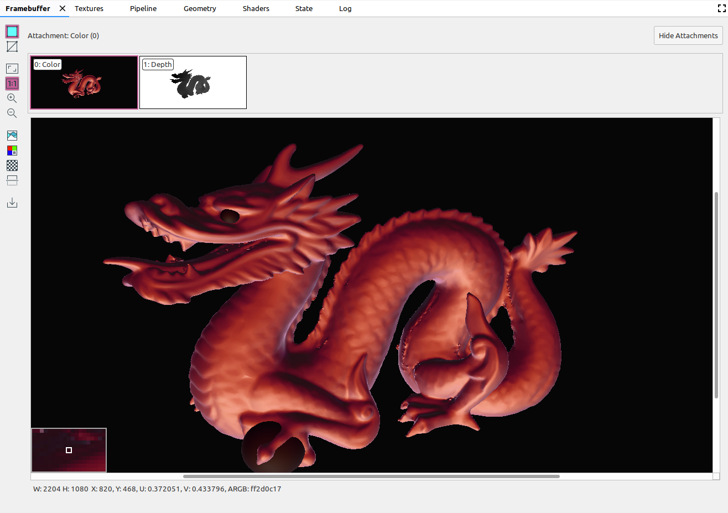
Task: Click the fullscreen icon at top right
Action: click(x=721, y=8)
